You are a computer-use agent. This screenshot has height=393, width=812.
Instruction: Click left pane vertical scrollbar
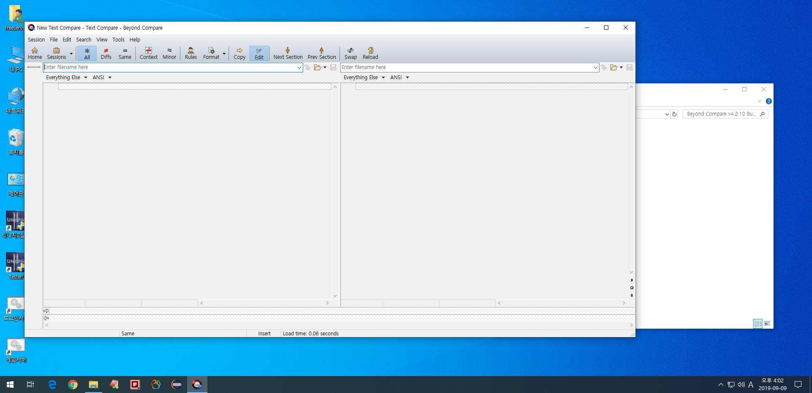335,191
